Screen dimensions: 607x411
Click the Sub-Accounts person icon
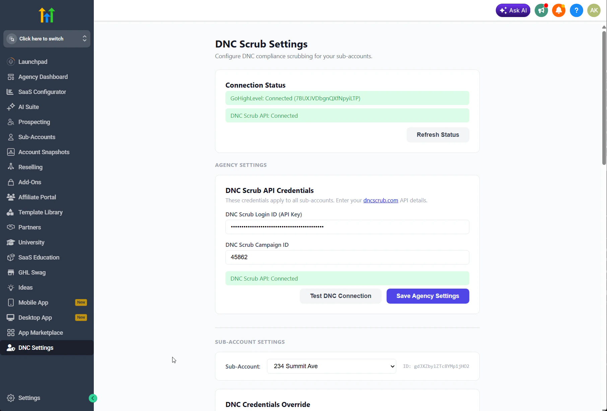11,137
